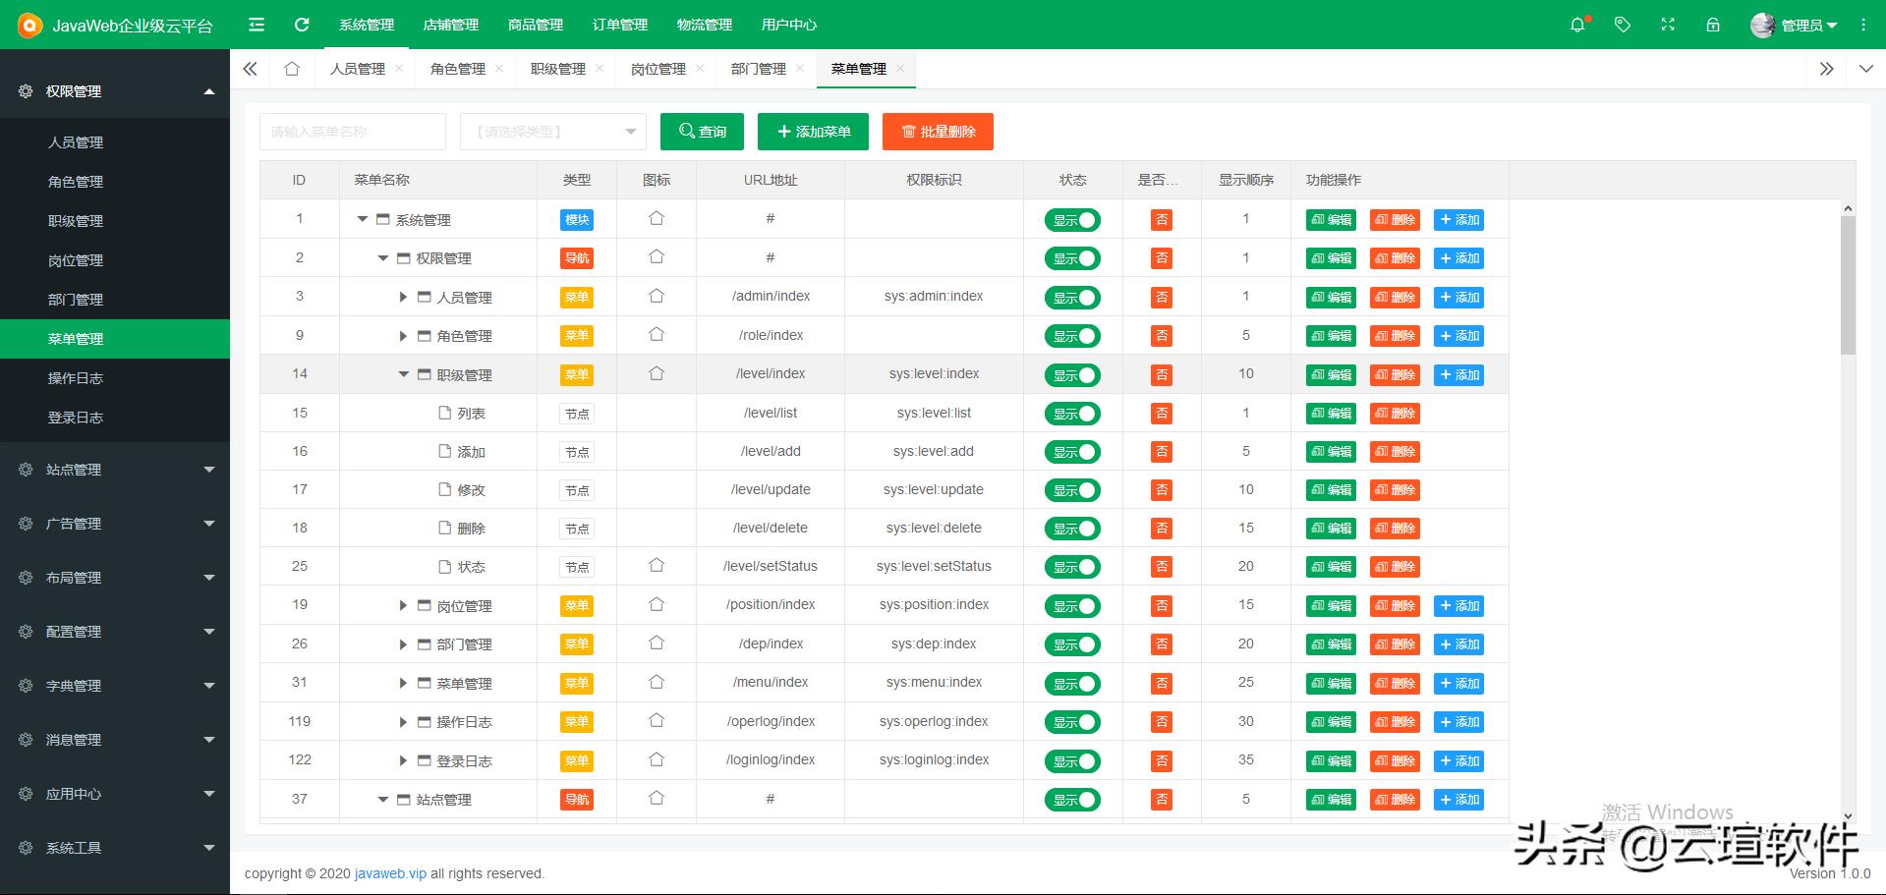Toggle display switch for 人员管理 row
The image size is (1886, 895).
click(x=1072, y=298)
